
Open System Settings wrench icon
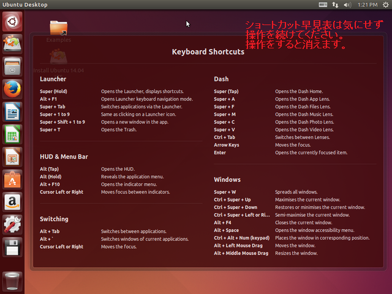point(12,225)
